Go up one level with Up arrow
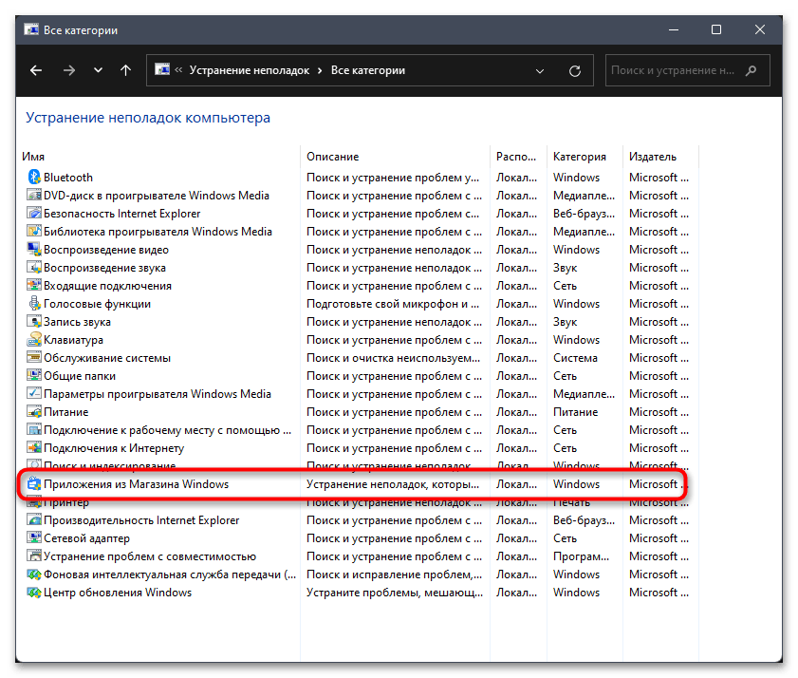Image resolution: width=798 pixels, height=678 pixels. pyautogui.click(x=125, y=70)
